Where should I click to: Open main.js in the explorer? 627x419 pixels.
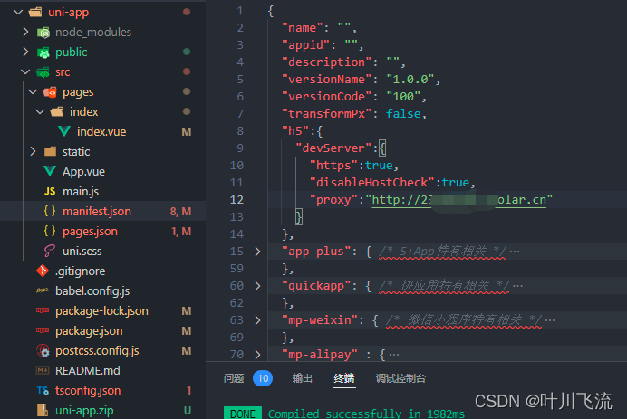(x=81, y=191)
